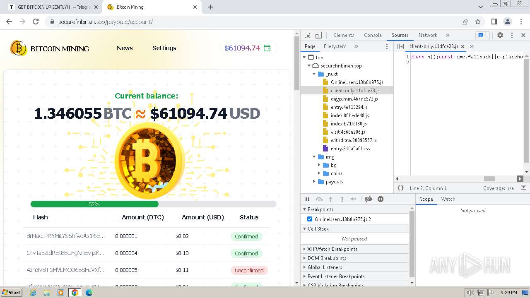The width and height of the screenshot is (530, 298).
Task: Expand the bg folder
Action: pyautogui.click(x=319, y=165)
